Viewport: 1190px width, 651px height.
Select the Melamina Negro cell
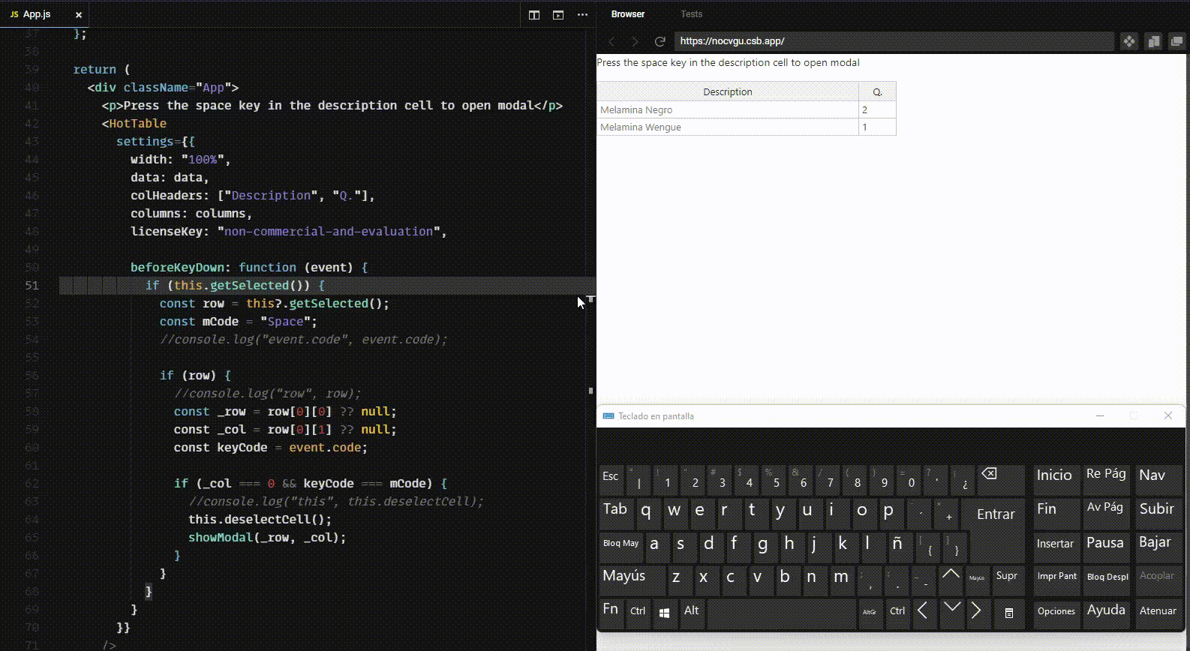[x=728, y=109]
